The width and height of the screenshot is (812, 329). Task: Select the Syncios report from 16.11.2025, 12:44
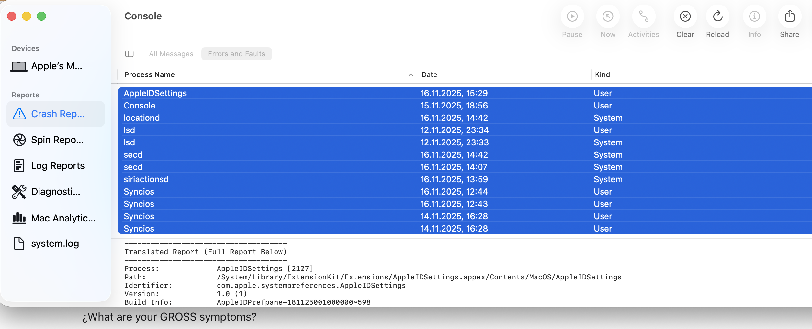point(465,192)
